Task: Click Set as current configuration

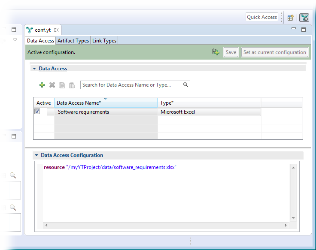Action: pyautogui.click(x=275, y=52)
